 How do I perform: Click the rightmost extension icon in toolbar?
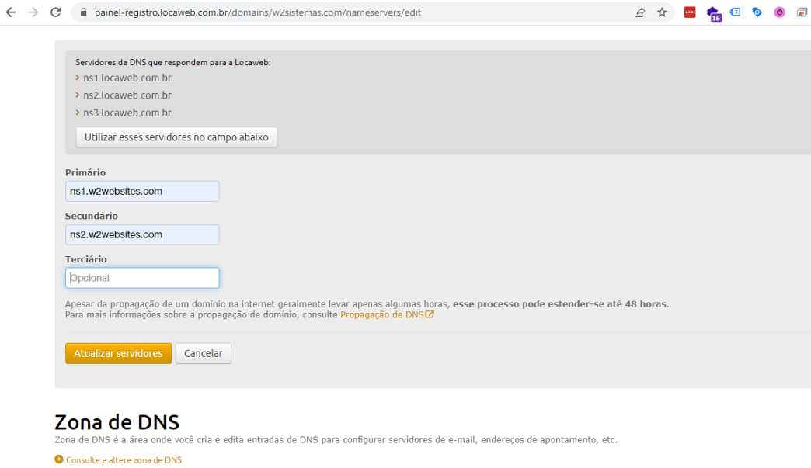802,12
